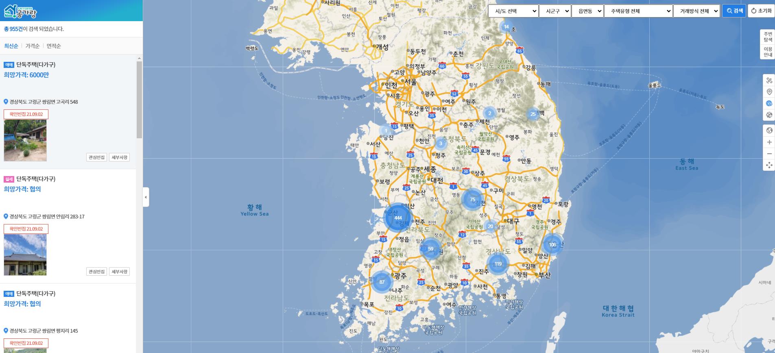
Task: Click the pink 월세 tag on the second listing
Action: (9, 179)
